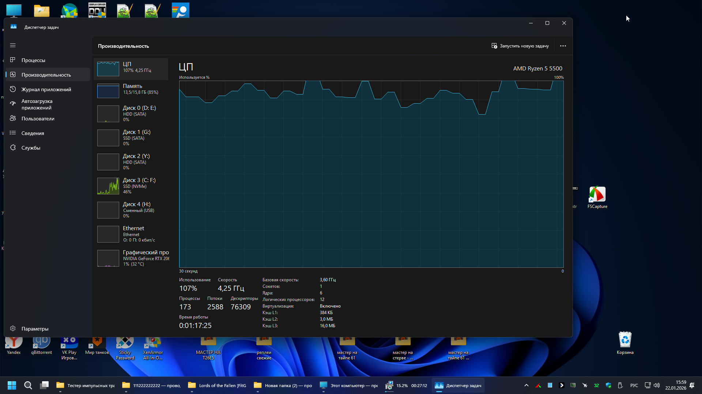Open the three-dots more options menu
Viewport: 702px width, 394px height.
click(x=563, y=46)
